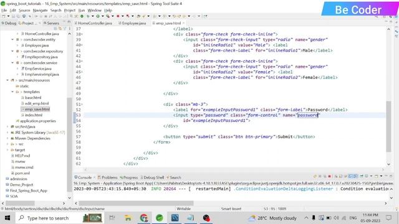Click Type here to search box
The width and height of the screenshot is (399, 224).
(x=48, y=218)
